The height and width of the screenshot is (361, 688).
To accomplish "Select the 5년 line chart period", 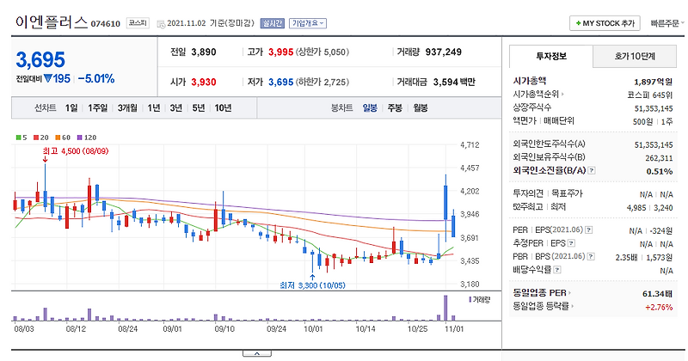I will click(199, 108).
